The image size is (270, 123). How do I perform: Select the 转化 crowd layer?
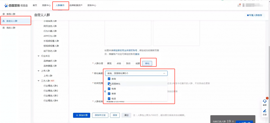(x=147, y=63)
